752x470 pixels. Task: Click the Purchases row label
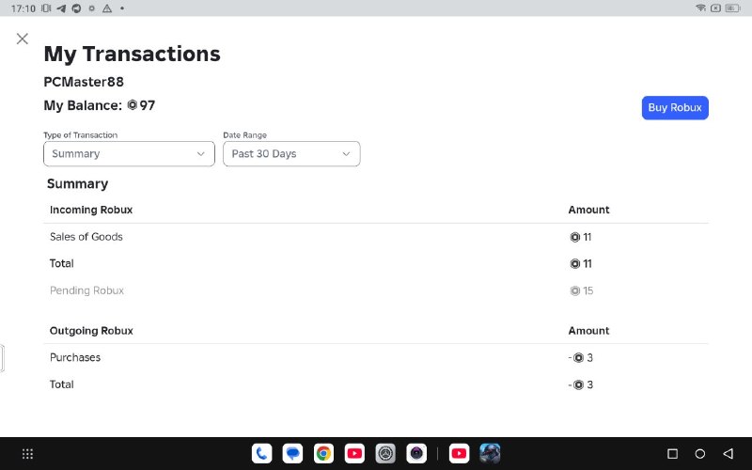click(x=75, y=358)
